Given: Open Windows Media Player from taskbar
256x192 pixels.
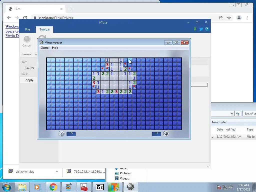Looking at the screenshot, I should coord(37,187).
